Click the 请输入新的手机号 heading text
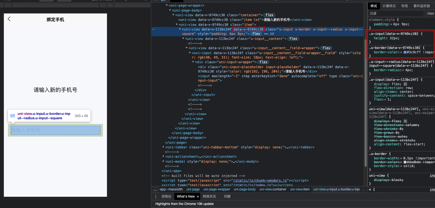 pos(55,90)
